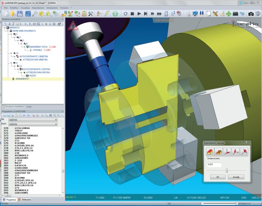Viewport: 262px width, 206px height.
Task: Choose the red-plane axis icon at dialog's right
Action: [x=244, y=152]
